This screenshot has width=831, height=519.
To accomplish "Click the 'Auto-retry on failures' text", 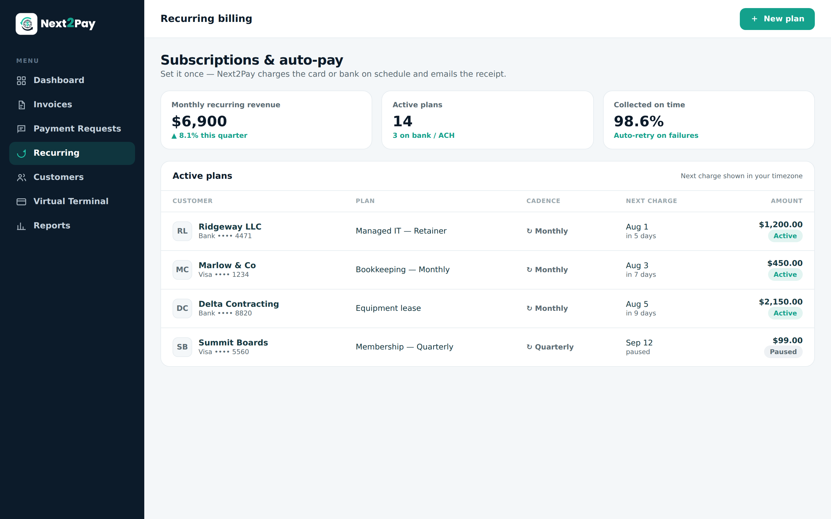I will (656, 136).
